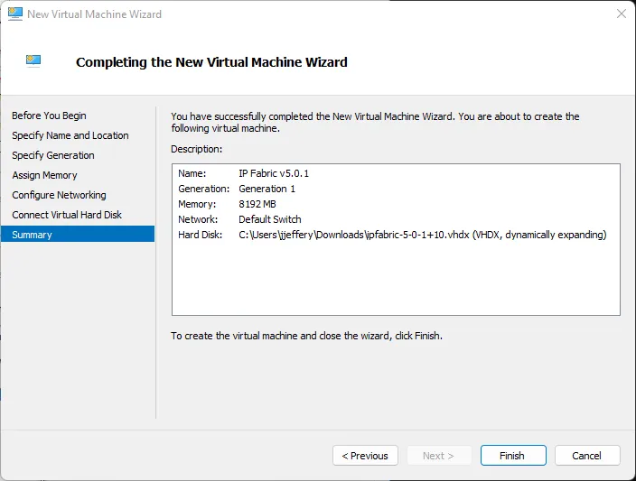Viewport: 636px width, 481px height.
Task: Click Finish to create the virtual machine
Action: [x=512, y=456]
